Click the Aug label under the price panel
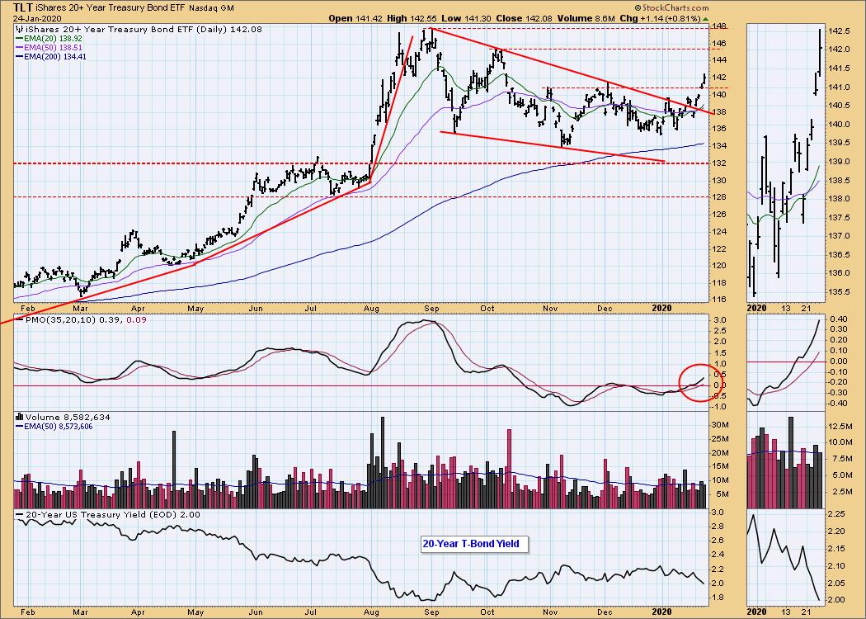The height and width of the screenshot is (619, 866). coord(372,309)
